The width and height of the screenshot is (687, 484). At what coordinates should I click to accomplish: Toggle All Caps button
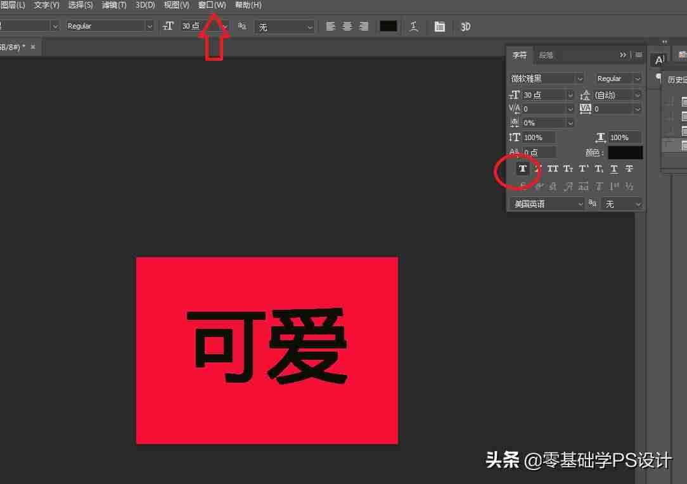click(x=553, y=169)
